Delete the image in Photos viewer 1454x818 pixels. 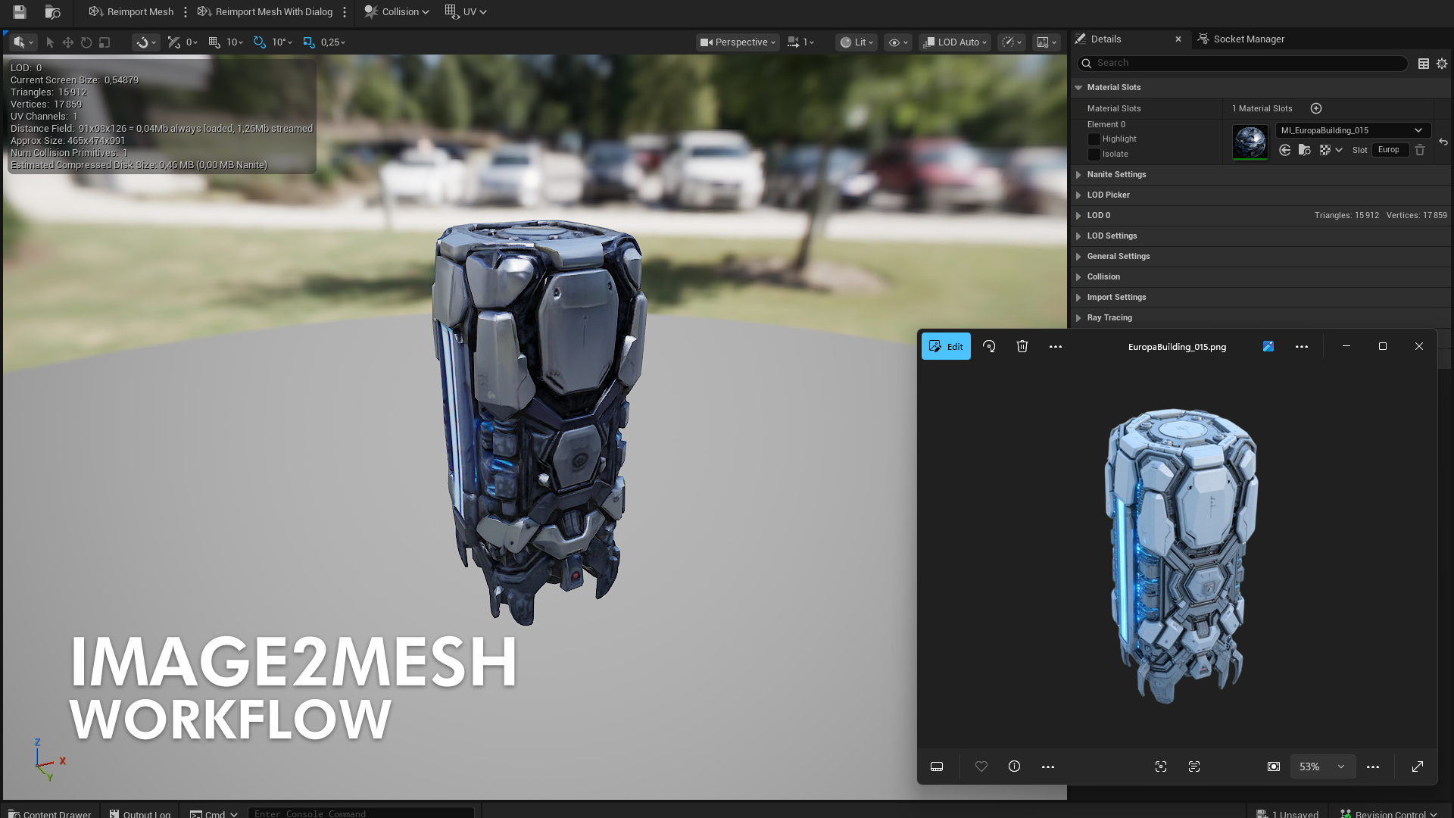(1022, 346)
